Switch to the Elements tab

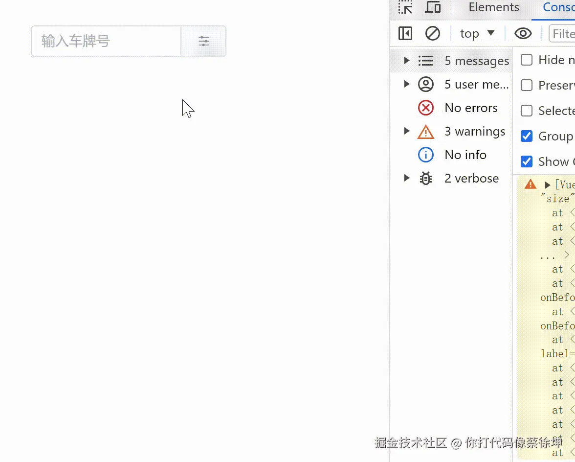[x=493, y=7]
